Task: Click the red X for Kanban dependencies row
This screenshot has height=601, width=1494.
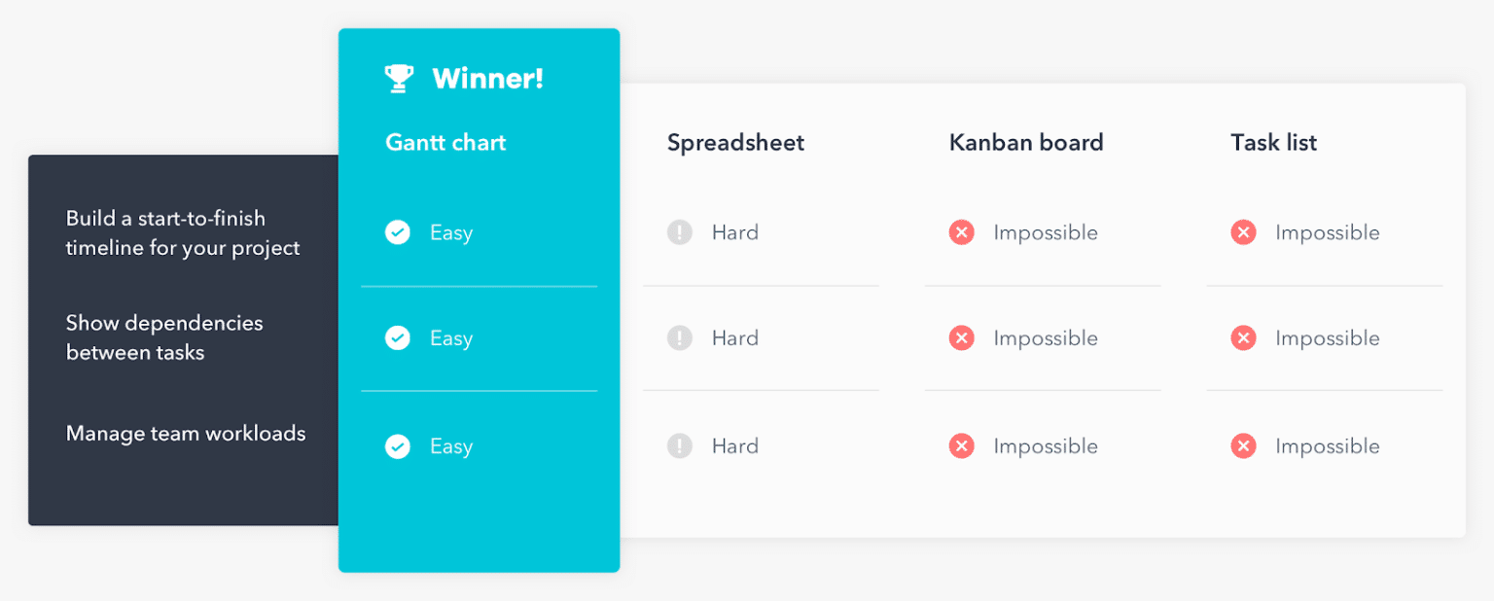Action: [961, 338]
